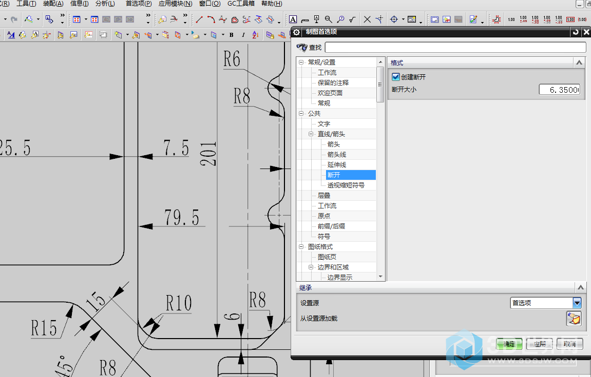Open the 设置源 dropdown showing 首选项
Screen dimensions: 591x377
pos(546,303)
